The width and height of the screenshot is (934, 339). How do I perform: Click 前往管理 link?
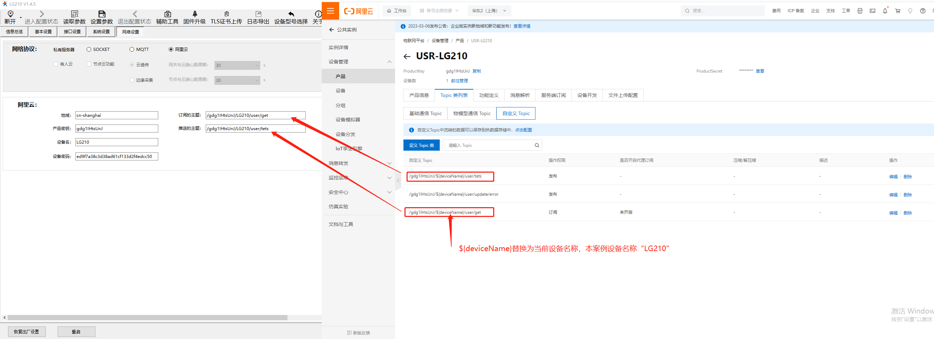click(x=459, y=81)
